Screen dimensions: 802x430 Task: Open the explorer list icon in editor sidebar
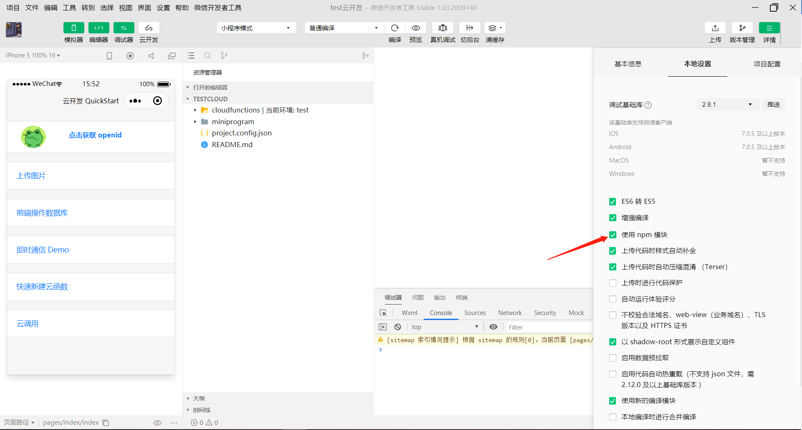[191, 55]
